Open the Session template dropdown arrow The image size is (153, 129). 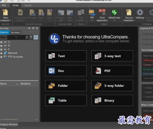[x=134, y=20]
